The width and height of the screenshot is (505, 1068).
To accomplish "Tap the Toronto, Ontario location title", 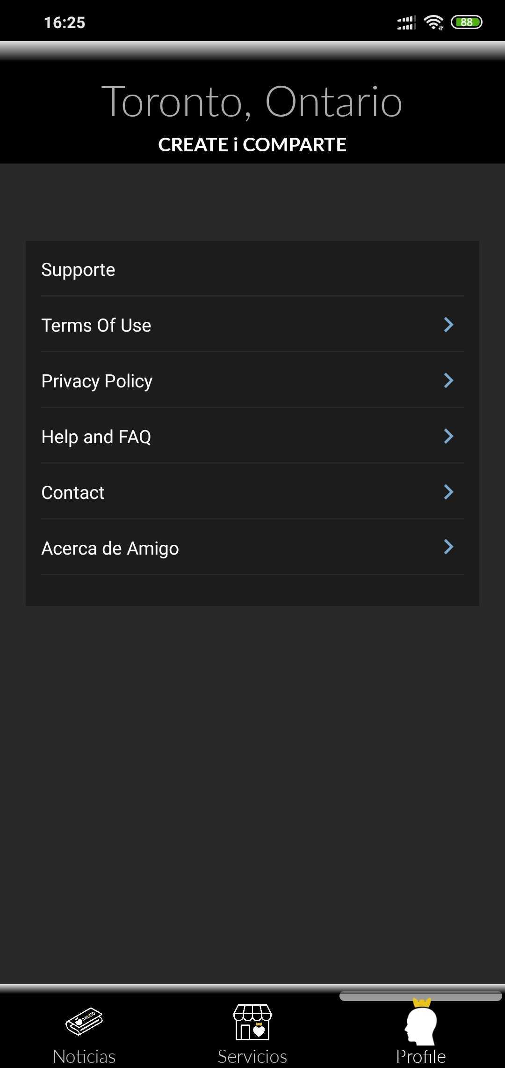I will click(252, 102).
